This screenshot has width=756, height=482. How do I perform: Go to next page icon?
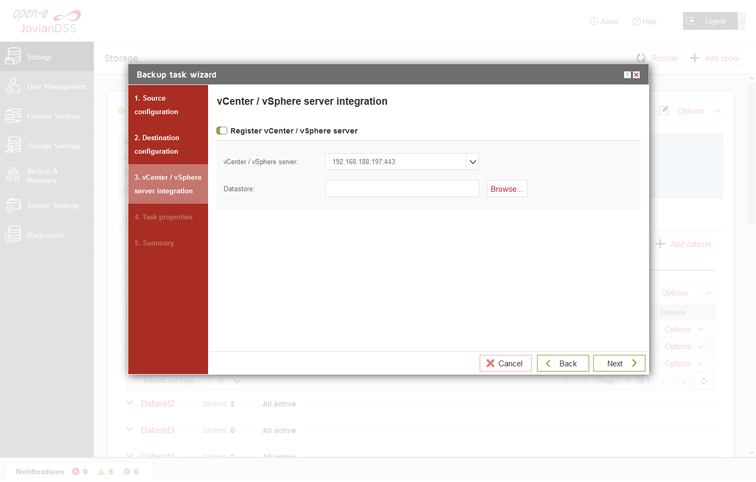pyautogui.click(x=663, y=381)
